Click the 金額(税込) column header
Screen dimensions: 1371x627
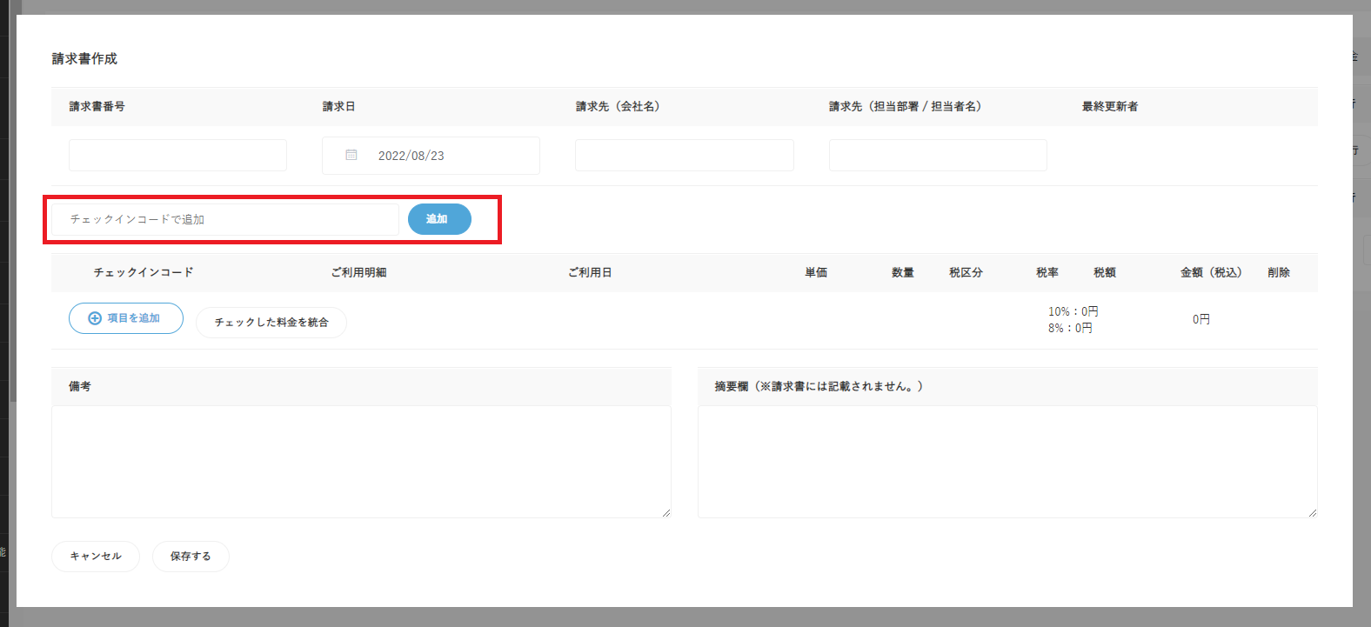(1211, 272)
